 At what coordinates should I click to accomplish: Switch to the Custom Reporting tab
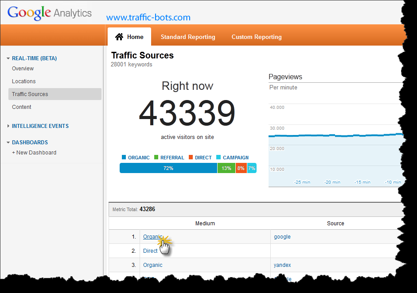(x=257, y=37)
